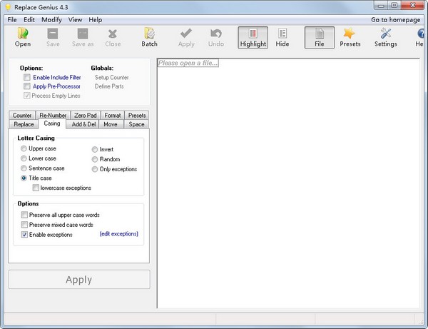Image resolution: width=428 pixels, height=329 pixels.
Task: Switch to the Counter tab
Action: click(22, 115)
